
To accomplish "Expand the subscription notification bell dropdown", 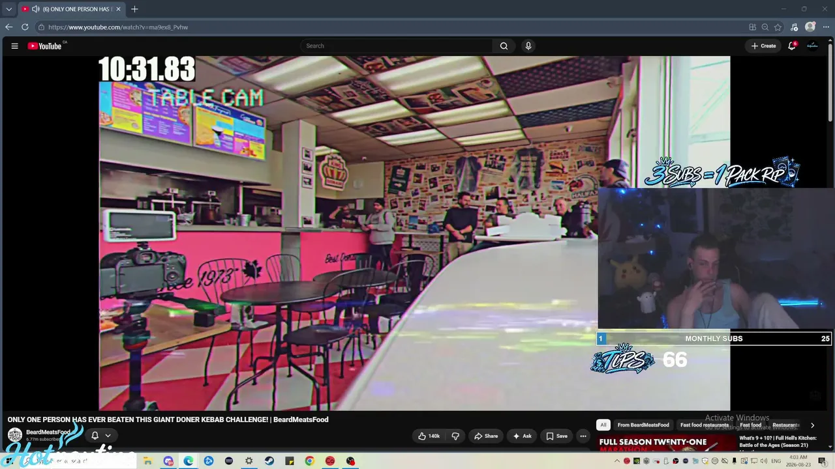I will pos(100,435).
